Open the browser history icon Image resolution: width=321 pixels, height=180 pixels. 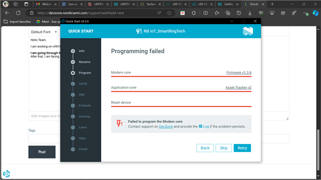click(x=239, y=13)
